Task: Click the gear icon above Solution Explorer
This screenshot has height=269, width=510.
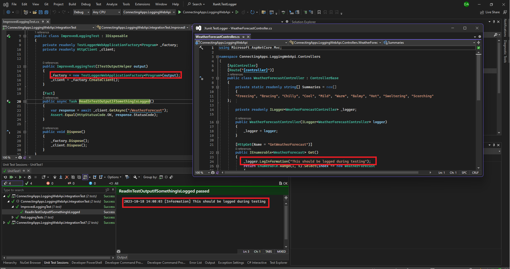Action: 287,22
